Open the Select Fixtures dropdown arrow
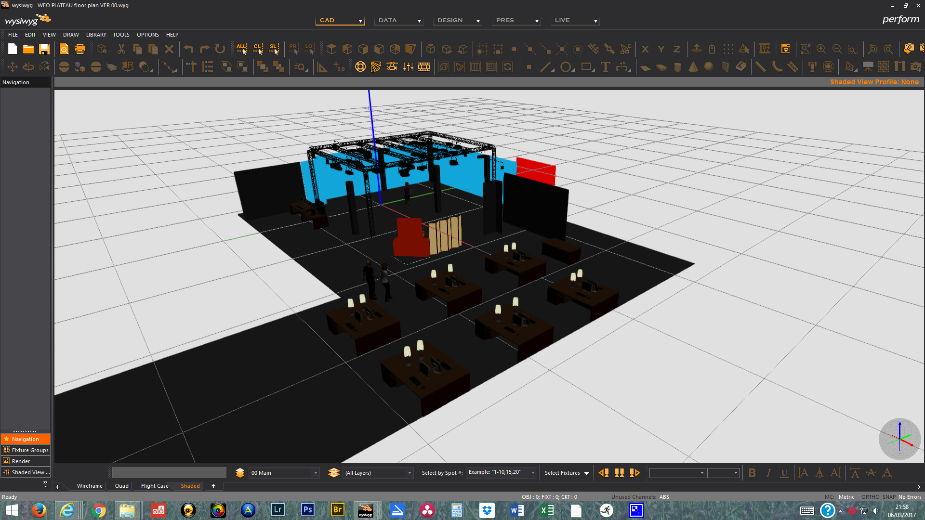This screenshot has width=925, height=520. [587, 473]
